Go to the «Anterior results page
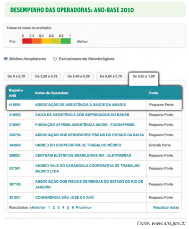Screen dimensions: 189x229 click(37, 207)
